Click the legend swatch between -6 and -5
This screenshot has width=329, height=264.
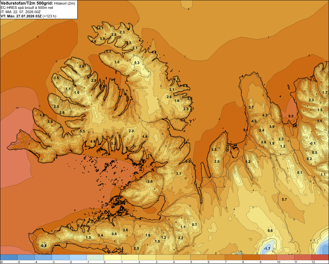pyautogui.click(x=9, y=257)
